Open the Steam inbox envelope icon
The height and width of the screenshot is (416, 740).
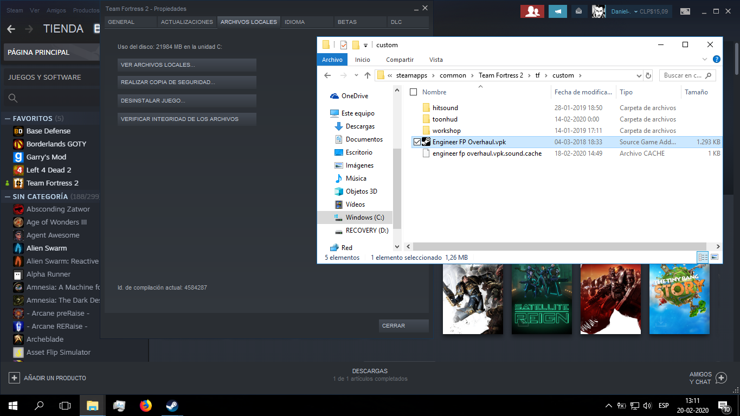point(579,11)
